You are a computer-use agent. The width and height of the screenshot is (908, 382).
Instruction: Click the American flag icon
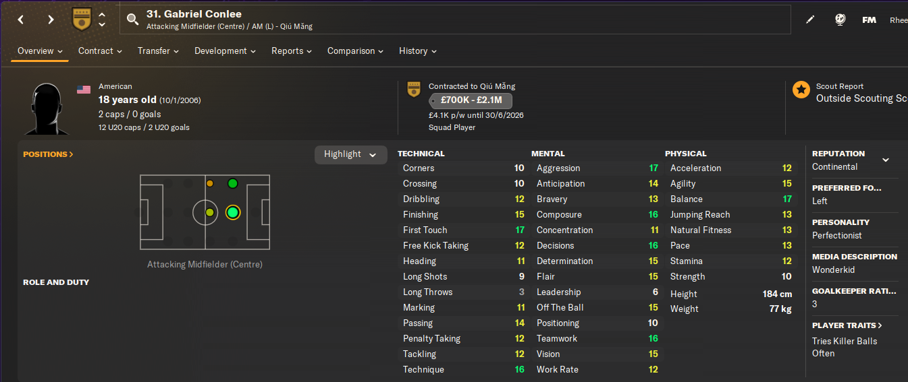click(84, 90)
